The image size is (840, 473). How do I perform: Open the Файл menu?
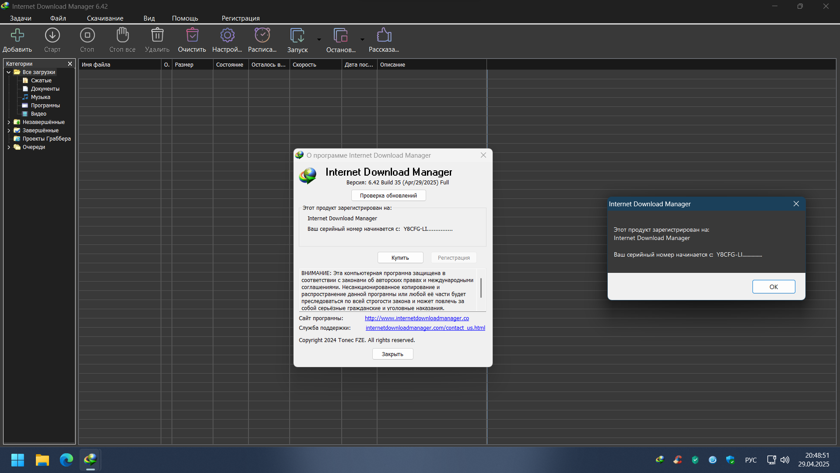pos(58,18)
